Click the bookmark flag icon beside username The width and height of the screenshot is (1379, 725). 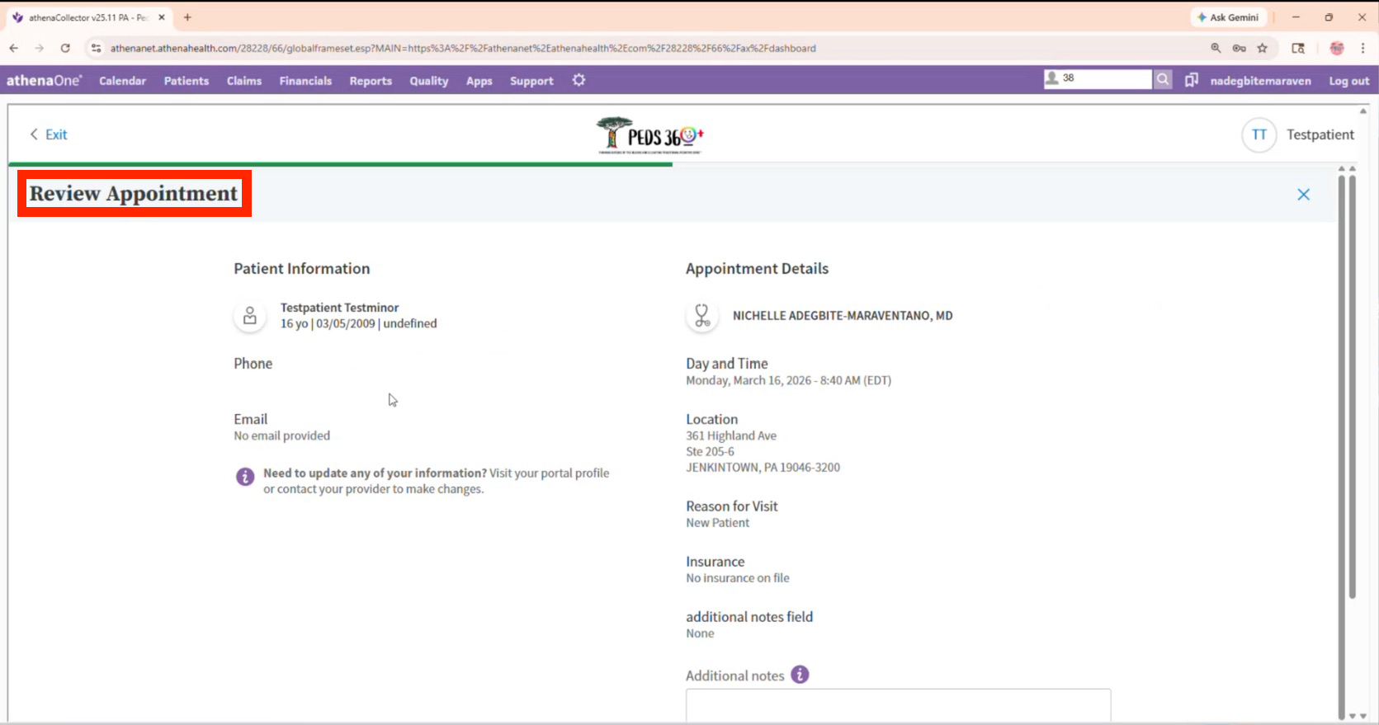click(1192, 80)
